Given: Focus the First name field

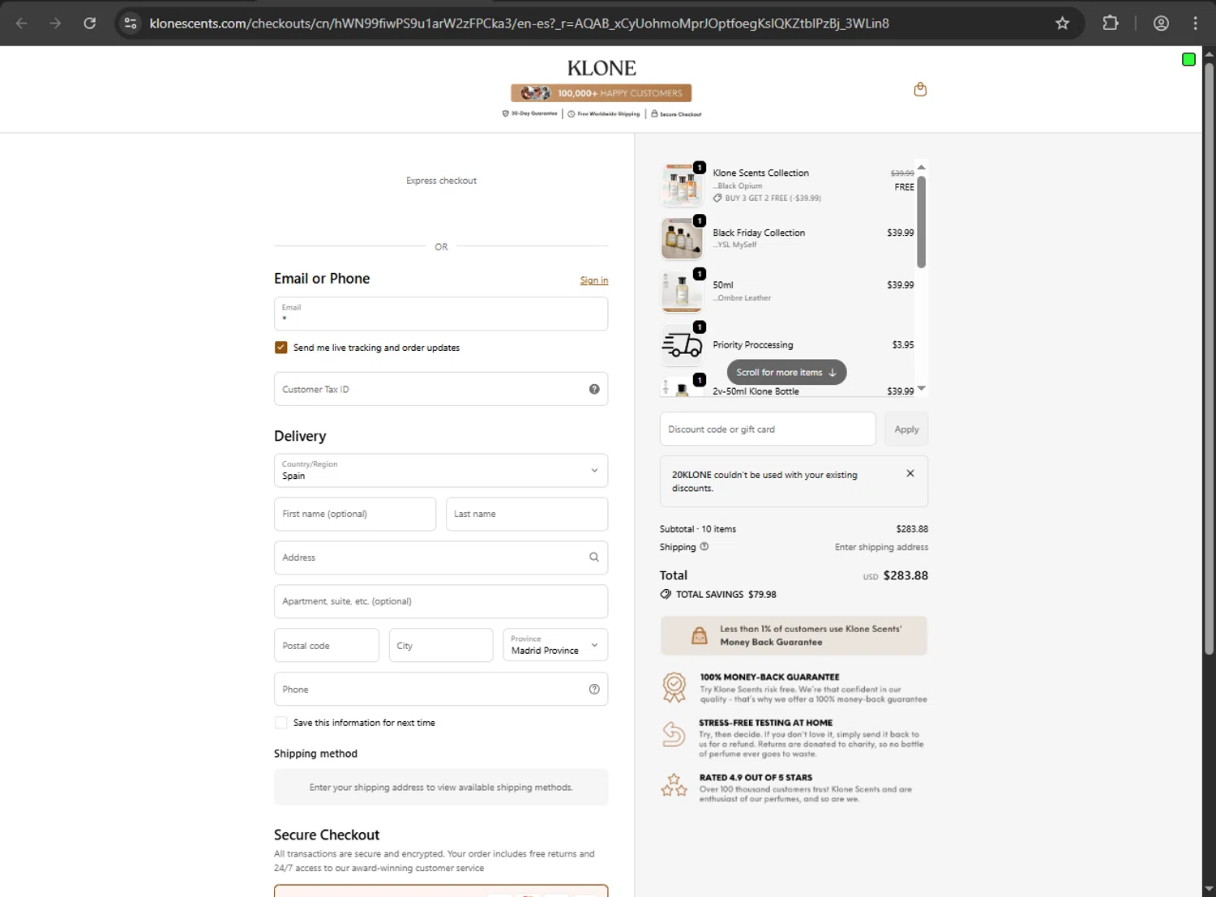Looking at the screenshot, I should click(x=355, y=515).
